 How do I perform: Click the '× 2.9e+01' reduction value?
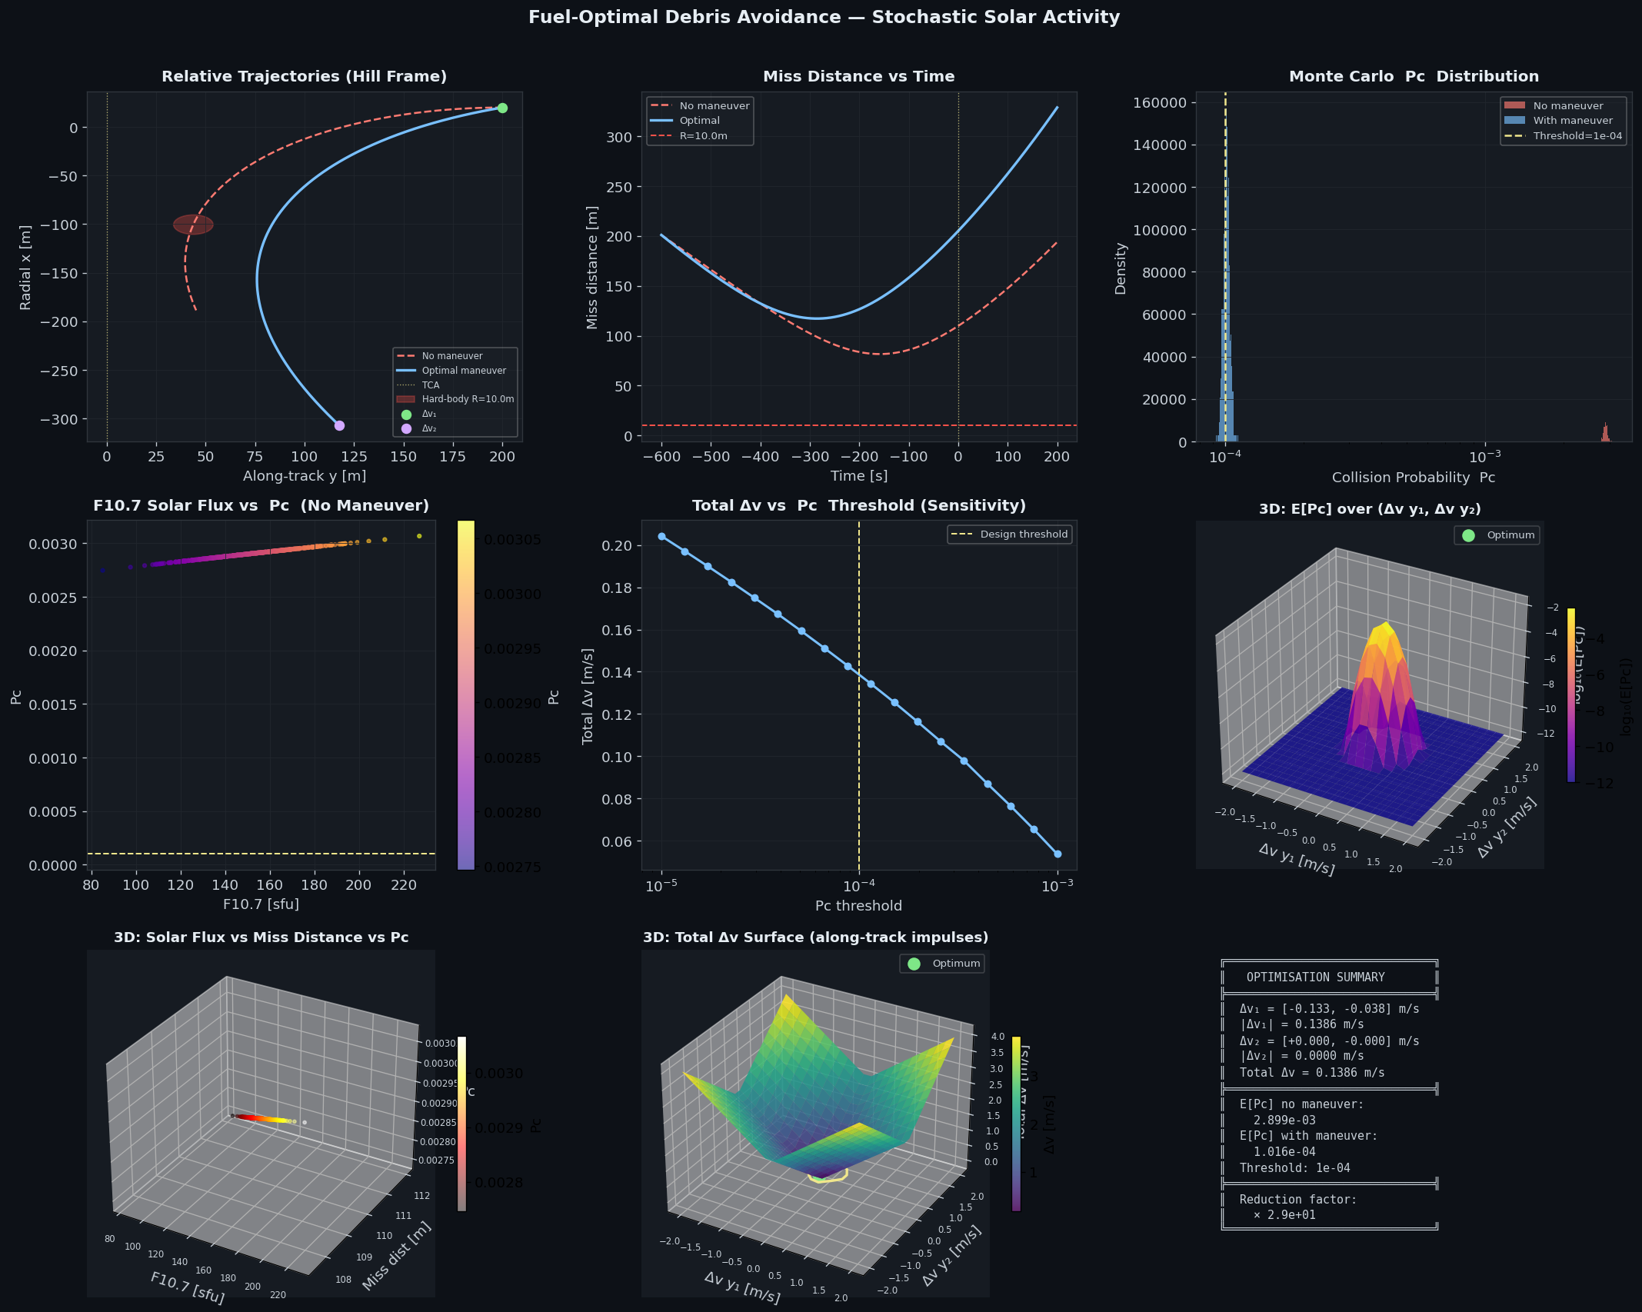(x=1284, y=1215)
